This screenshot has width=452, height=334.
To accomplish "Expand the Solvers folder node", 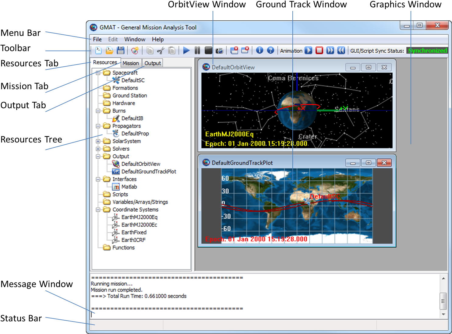I will click(x=98, y=149).
